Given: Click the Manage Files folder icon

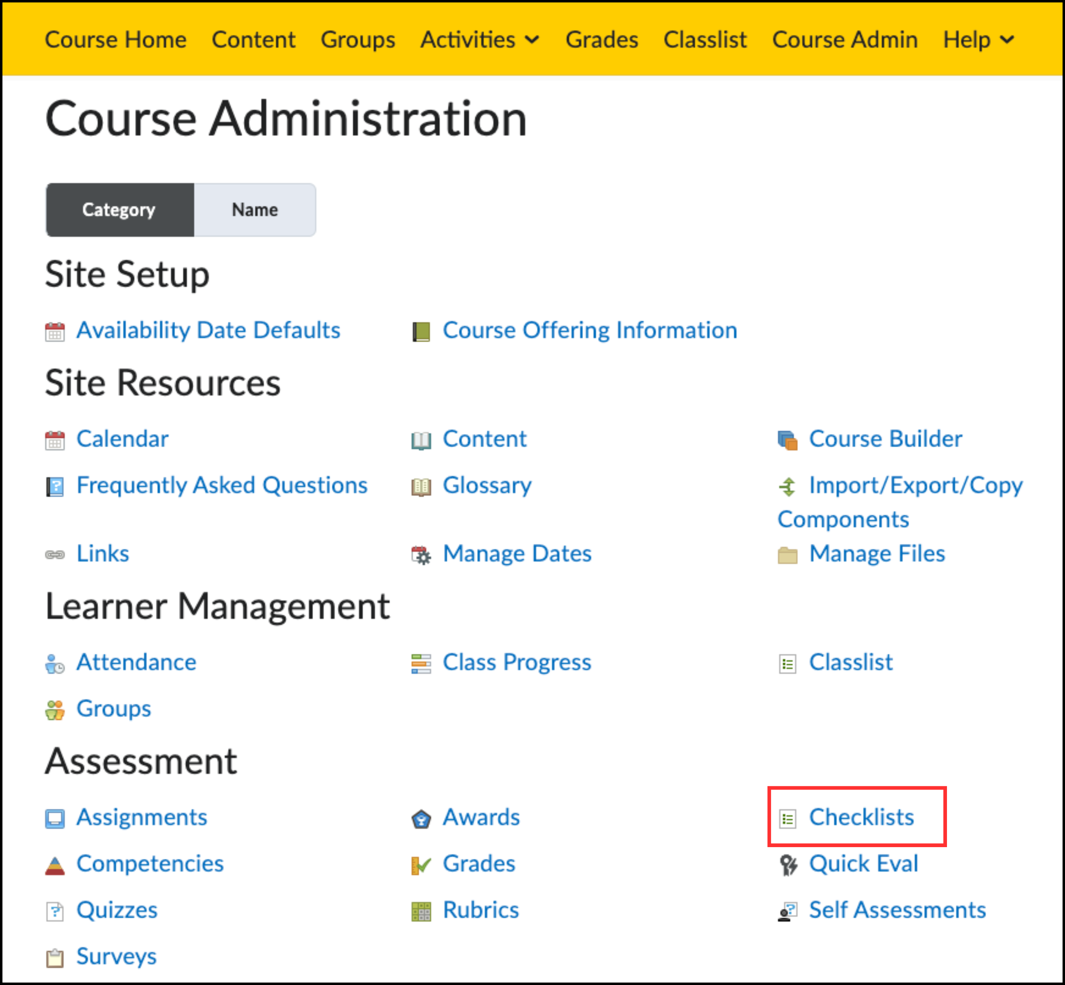Looking at the screenshot, I should (787, 555).
